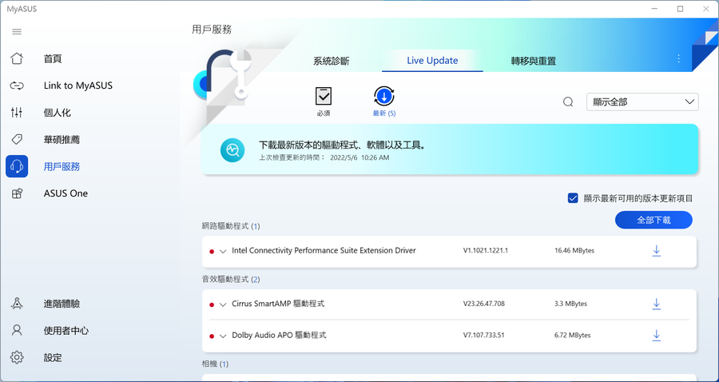Go to Link to MyASUS page
The width and height of the screenshot is (719, 382).
[77, 86]
